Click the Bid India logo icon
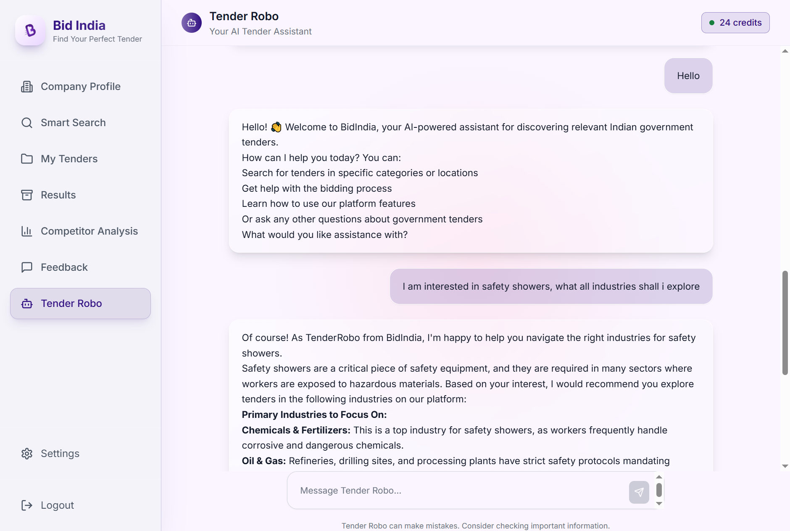 pos(30,30)
